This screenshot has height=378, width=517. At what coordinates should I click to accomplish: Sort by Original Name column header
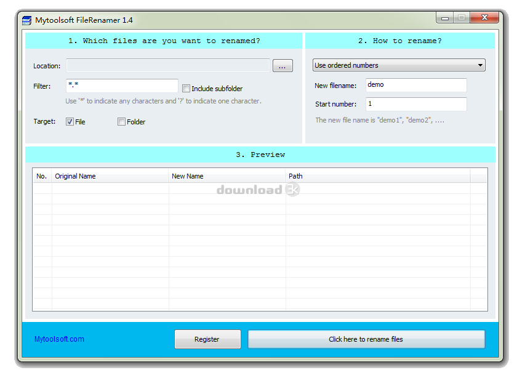(x=110, y=176)
